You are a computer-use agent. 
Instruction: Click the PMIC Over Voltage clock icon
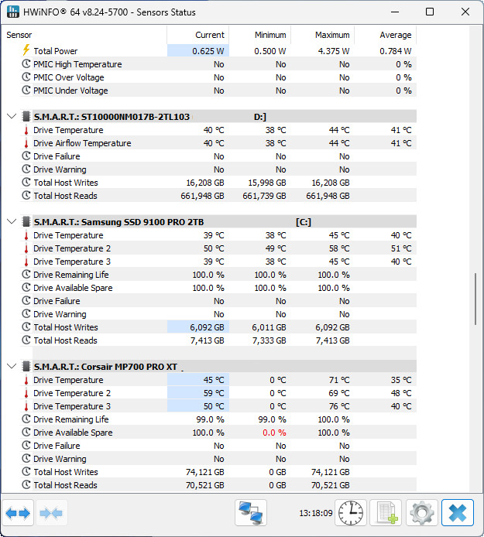(x=26, y=77)
